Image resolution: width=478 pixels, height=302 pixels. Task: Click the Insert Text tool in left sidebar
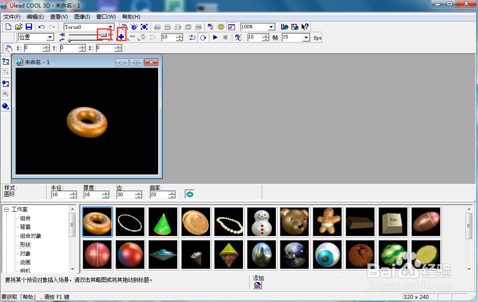tap(5, 62)
